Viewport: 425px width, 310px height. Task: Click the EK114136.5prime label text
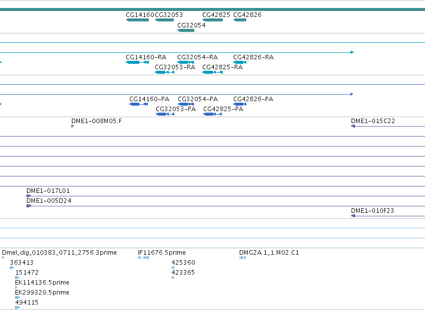42,283
